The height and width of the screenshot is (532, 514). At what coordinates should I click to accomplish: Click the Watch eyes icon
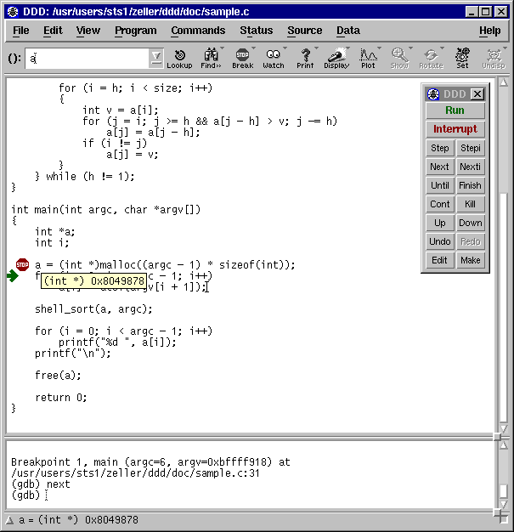coord(273,59)
